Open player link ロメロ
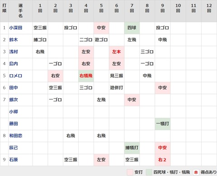217x176 pixels. pyautogui.click(x=16, y=76)
